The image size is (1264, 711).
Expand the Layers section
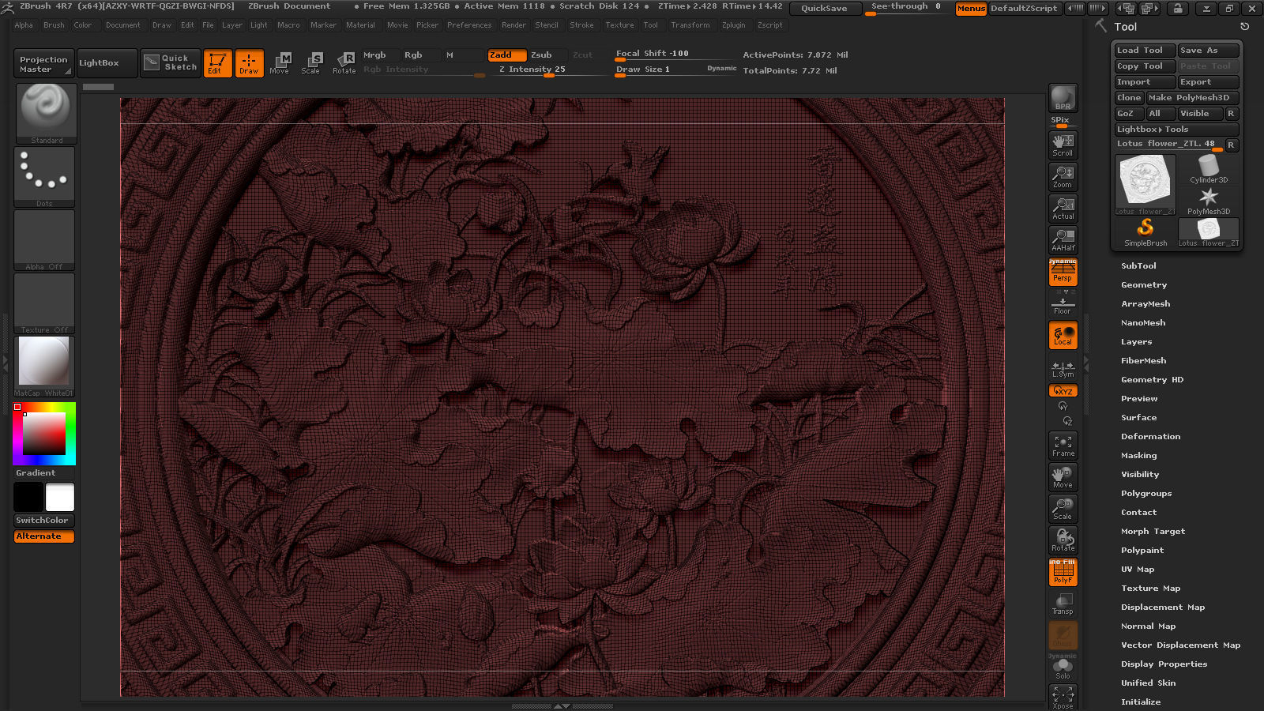pyautogui.click(x=1136, y=342)
